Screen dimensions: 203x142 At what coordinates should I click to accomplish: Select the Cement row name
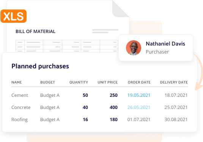tap(20, 95)
